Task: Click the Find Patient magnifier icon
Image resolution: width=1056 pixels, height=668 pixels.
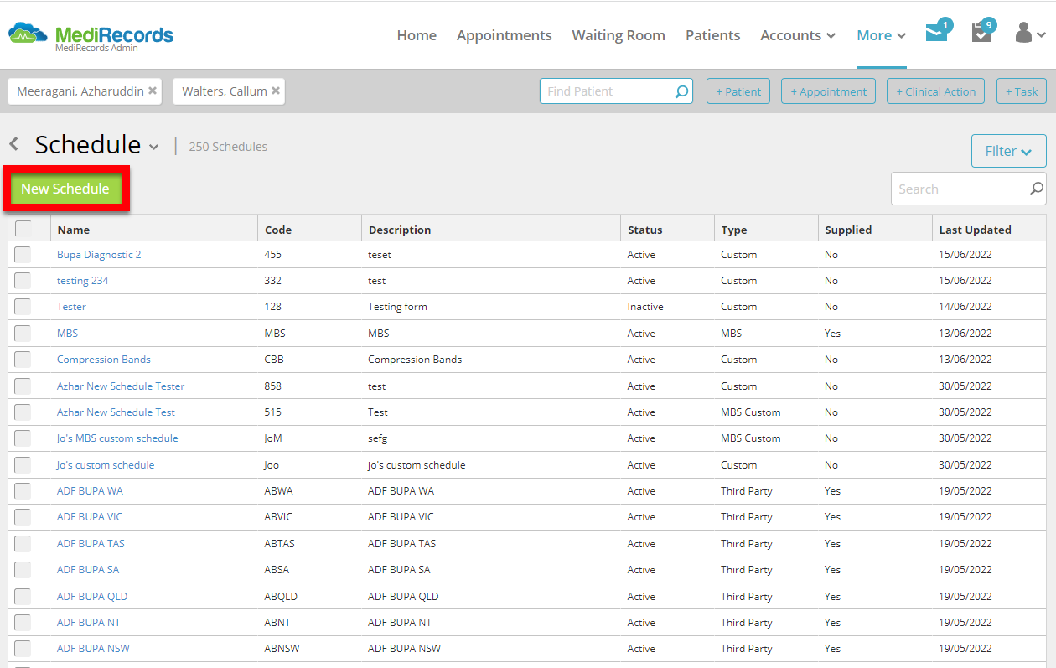Action: pyautogui.click(x=682, y=91)
